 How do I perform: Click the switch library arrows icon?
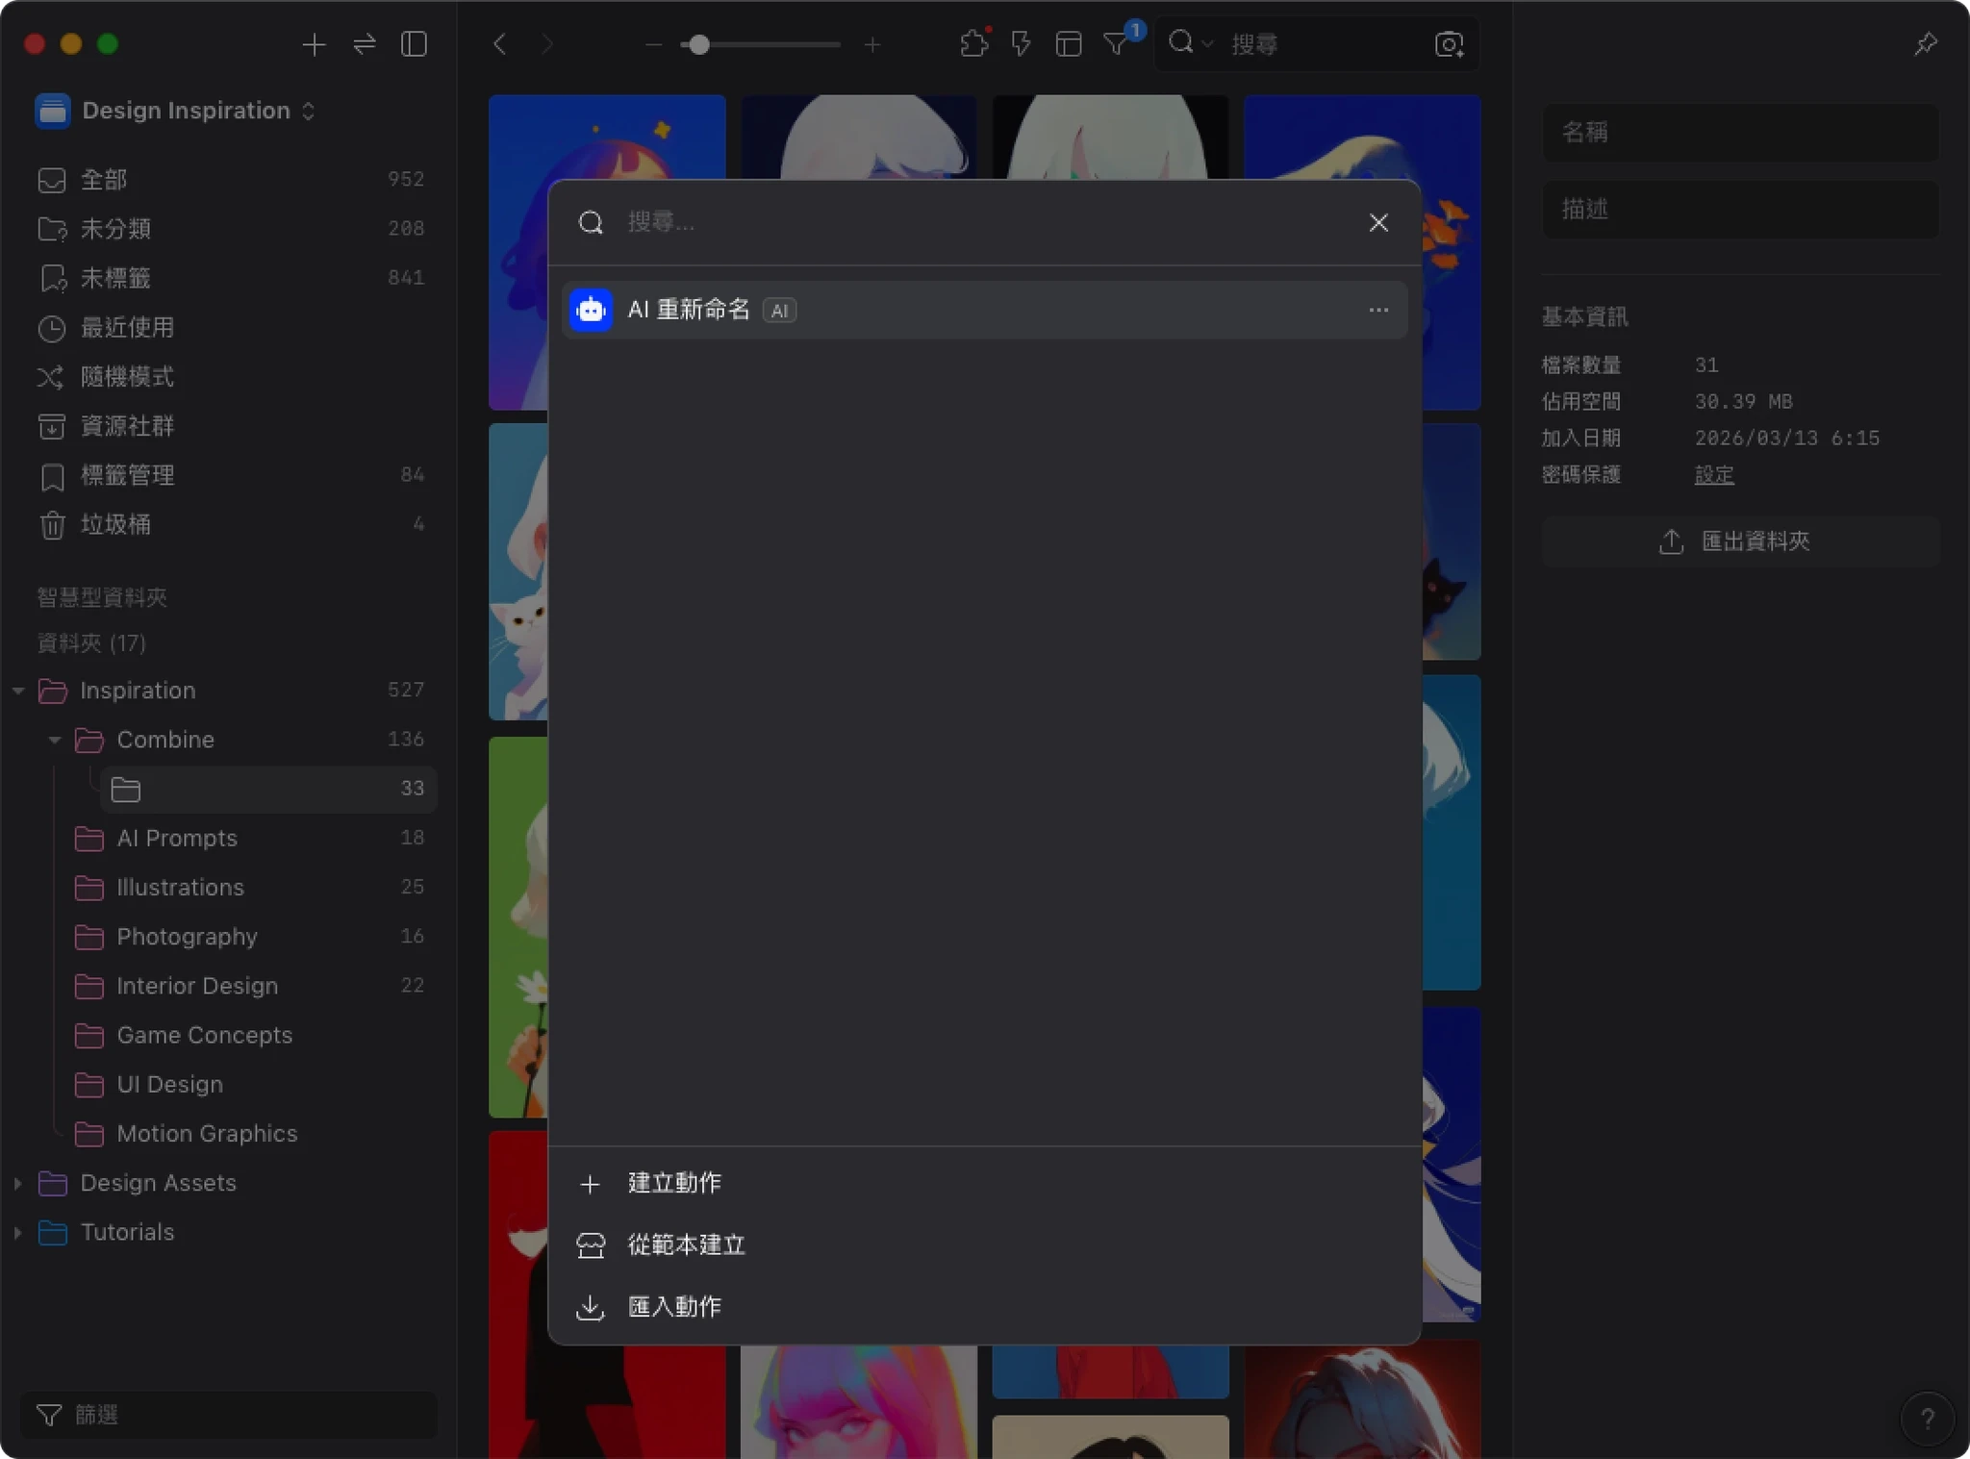coord(365,44)
